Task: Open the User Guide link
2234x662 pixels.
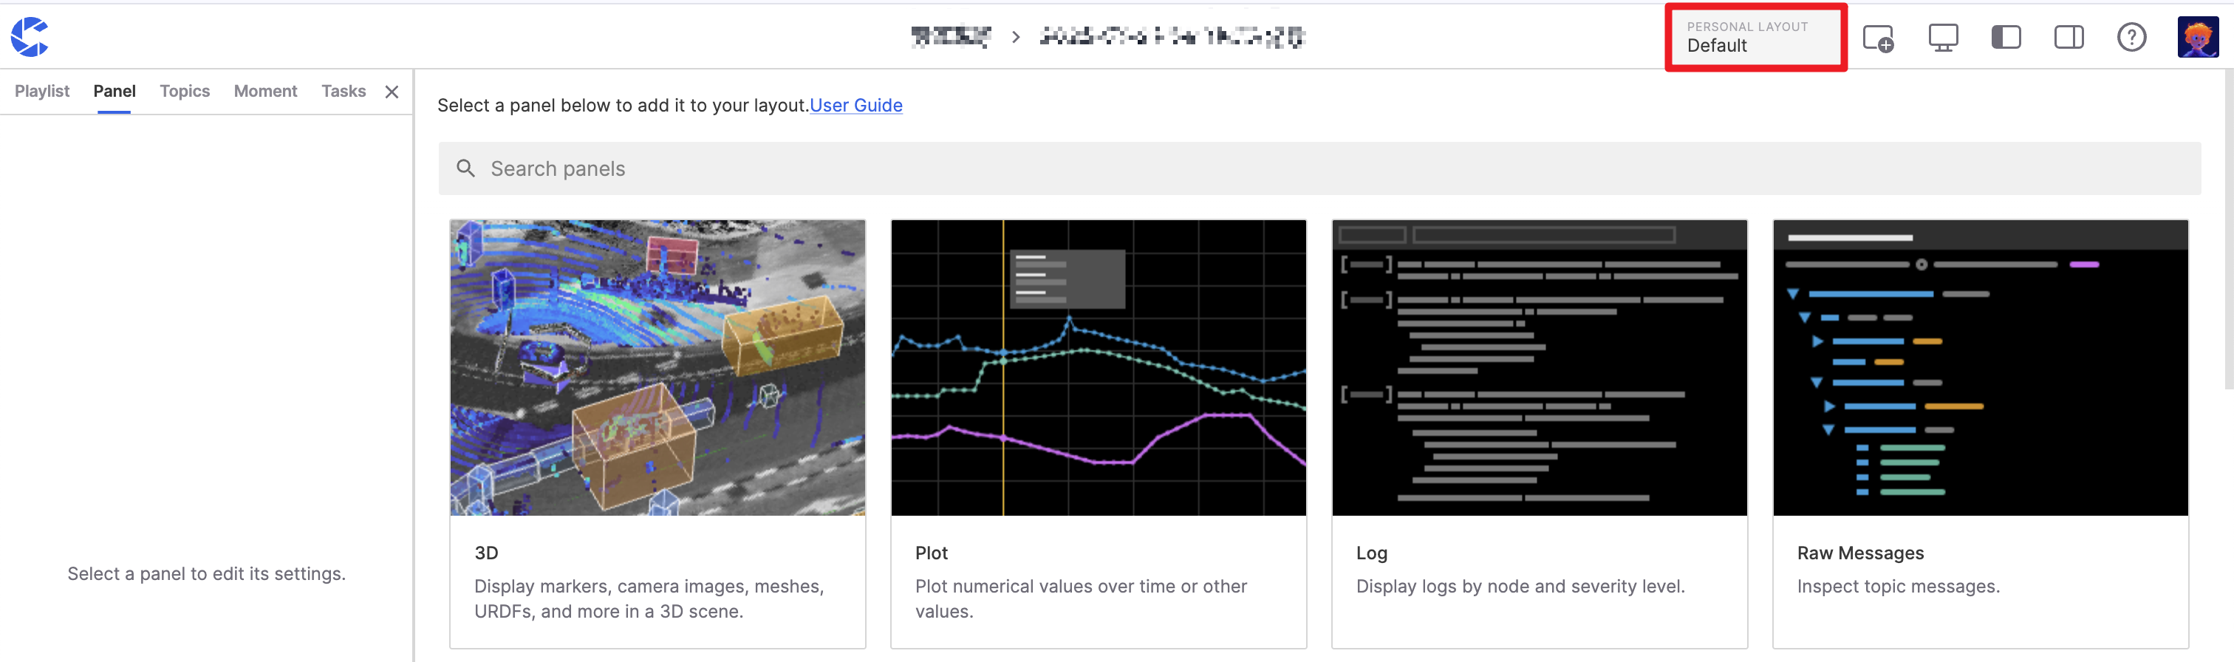Action: (855, 105)
